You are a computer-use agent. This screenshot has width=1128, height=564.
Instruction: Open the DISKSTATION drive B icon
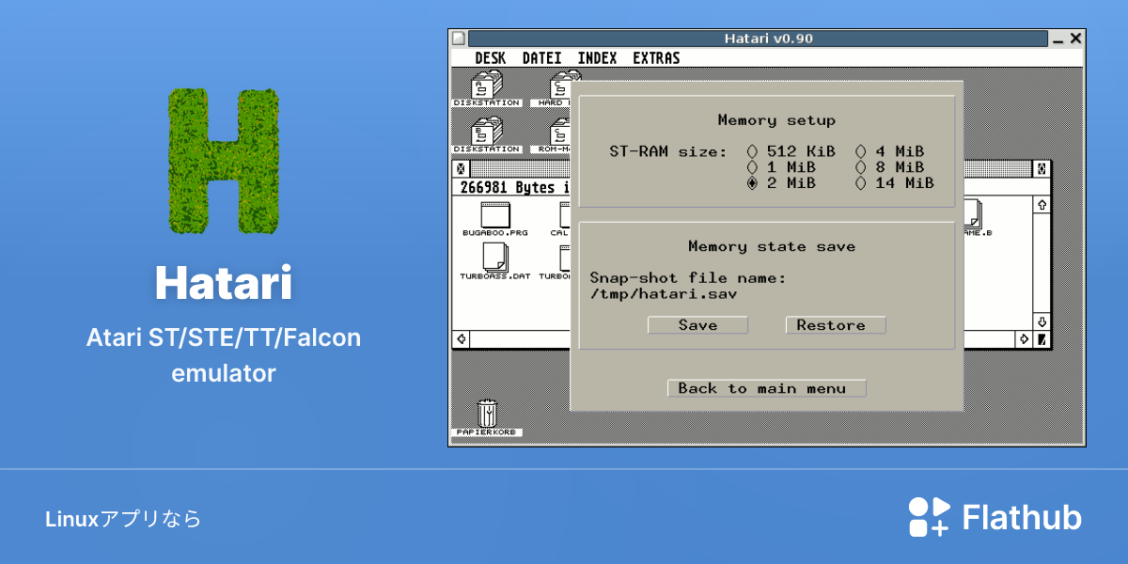486,135
